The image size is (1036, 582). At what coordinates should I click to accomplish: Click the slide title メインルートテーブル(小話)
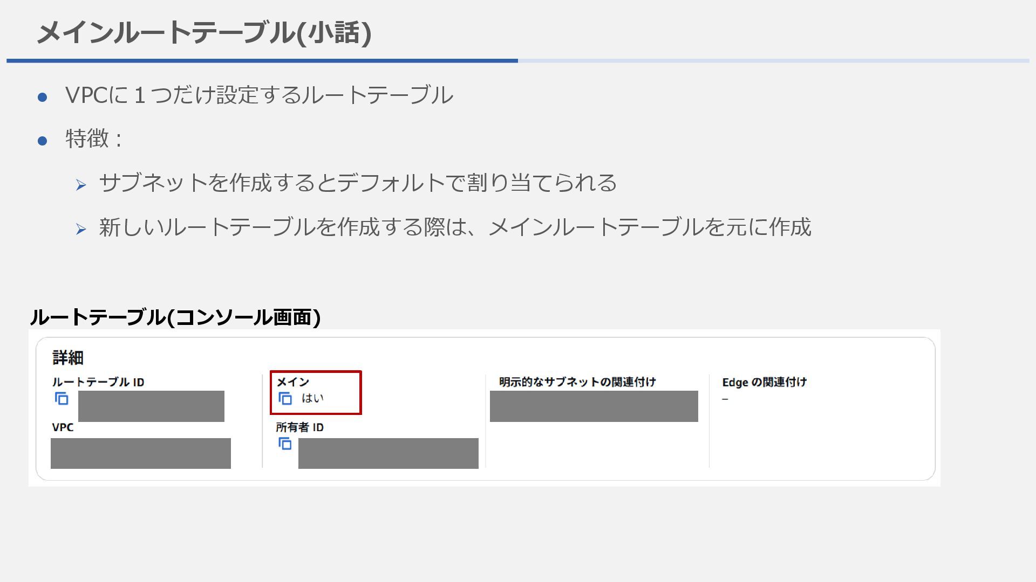tap(204, 32)
